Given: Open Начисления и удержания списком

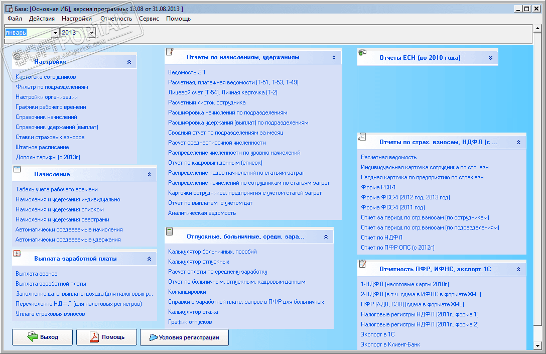Looking at the screenshot, I should [x=60, y=209].
